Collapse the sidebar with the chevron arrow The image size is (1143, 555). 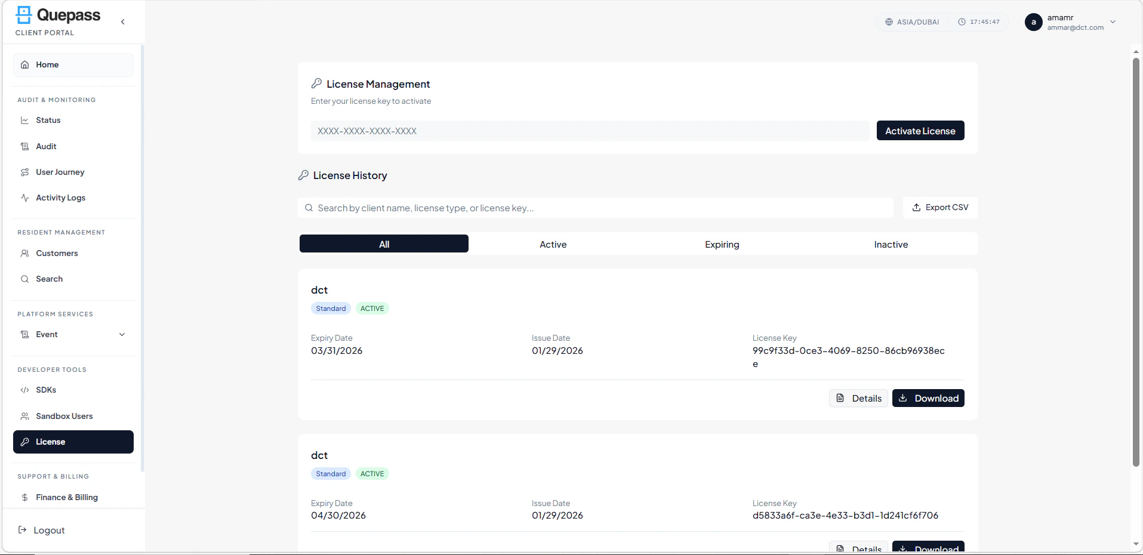[x=123, y=22]
